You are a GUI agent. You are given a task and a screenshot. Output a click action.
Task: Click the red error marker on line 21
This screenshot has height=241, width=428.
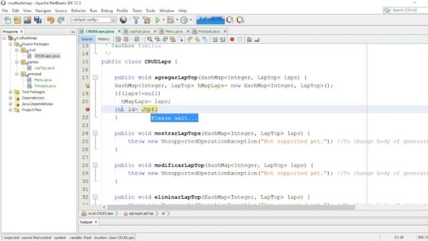pyautogui.click(x=88, y=109)
